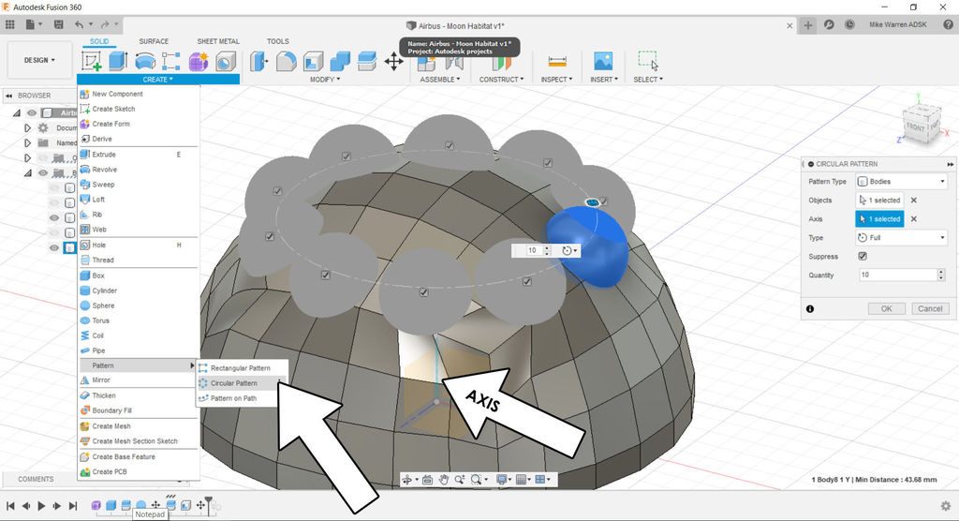Toggle visibility eye of the top browser component

click(31, 112)
